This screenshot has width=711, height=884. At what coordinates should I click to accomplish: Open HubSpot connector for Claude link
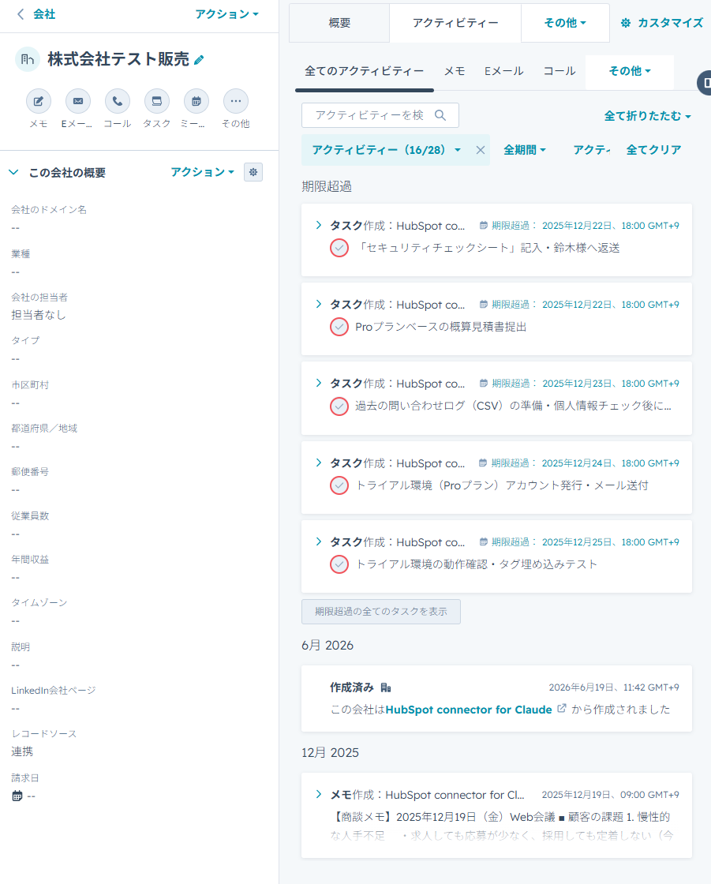(x=469, y=710)
